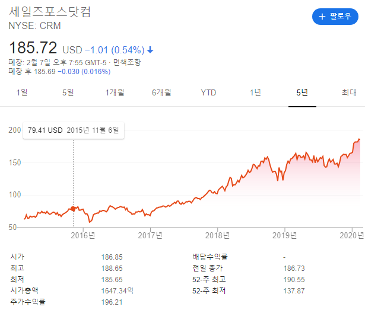Click the after-hours price 185.69

45,71
